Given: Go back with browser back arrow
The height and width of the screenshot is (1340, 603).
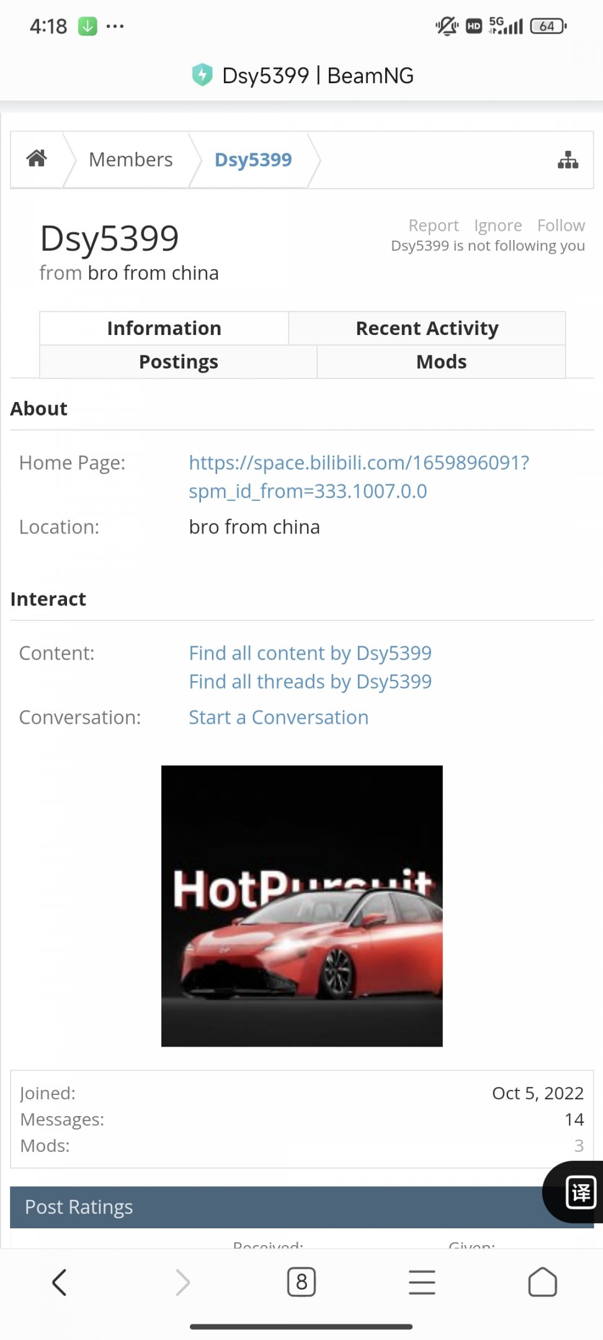Looking at the screenshot, I should click(x=60, y=1282).
